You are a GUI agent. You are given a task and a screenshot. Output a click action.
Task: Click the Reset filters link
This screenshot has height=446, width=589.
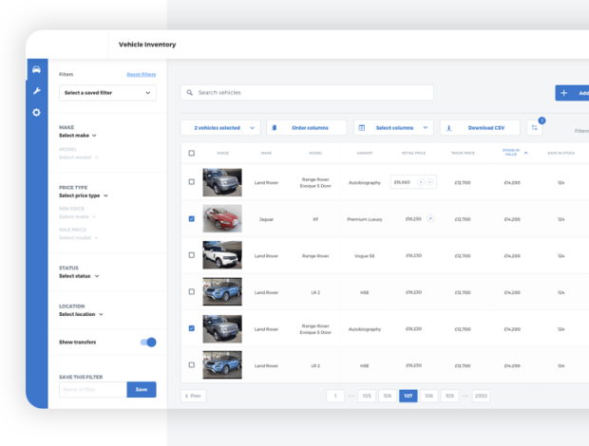[x=141, y=74]
